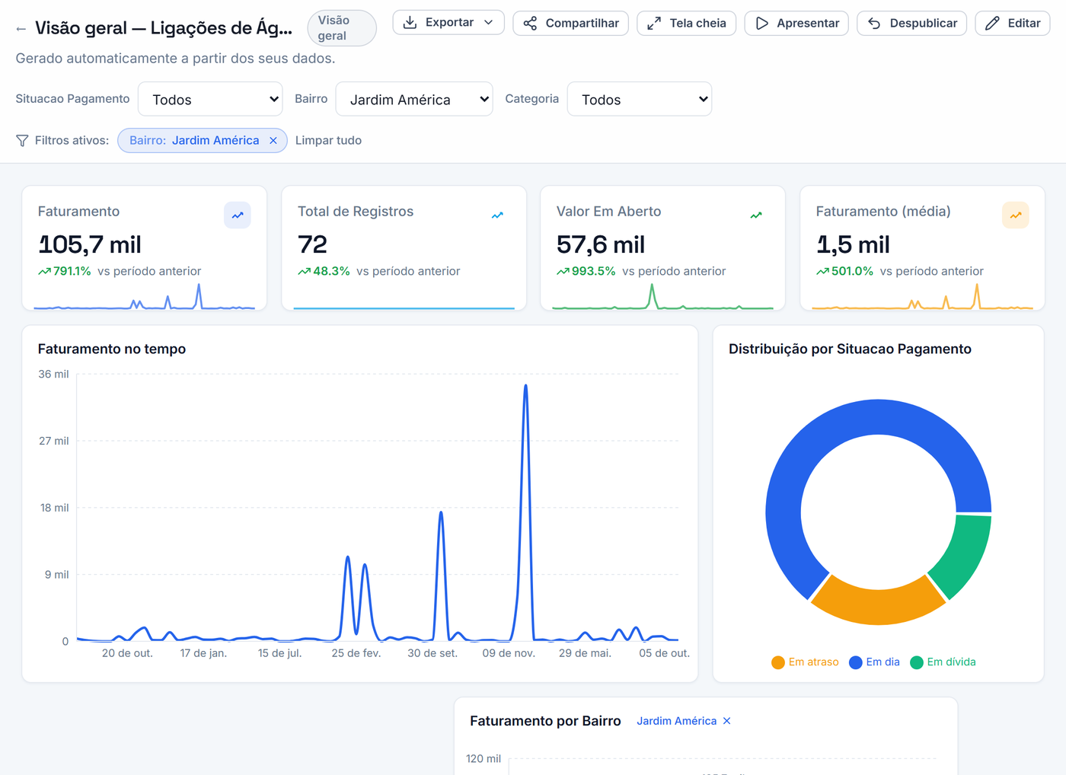Click the 25 de fev. axis label

(x=356, y=653)
